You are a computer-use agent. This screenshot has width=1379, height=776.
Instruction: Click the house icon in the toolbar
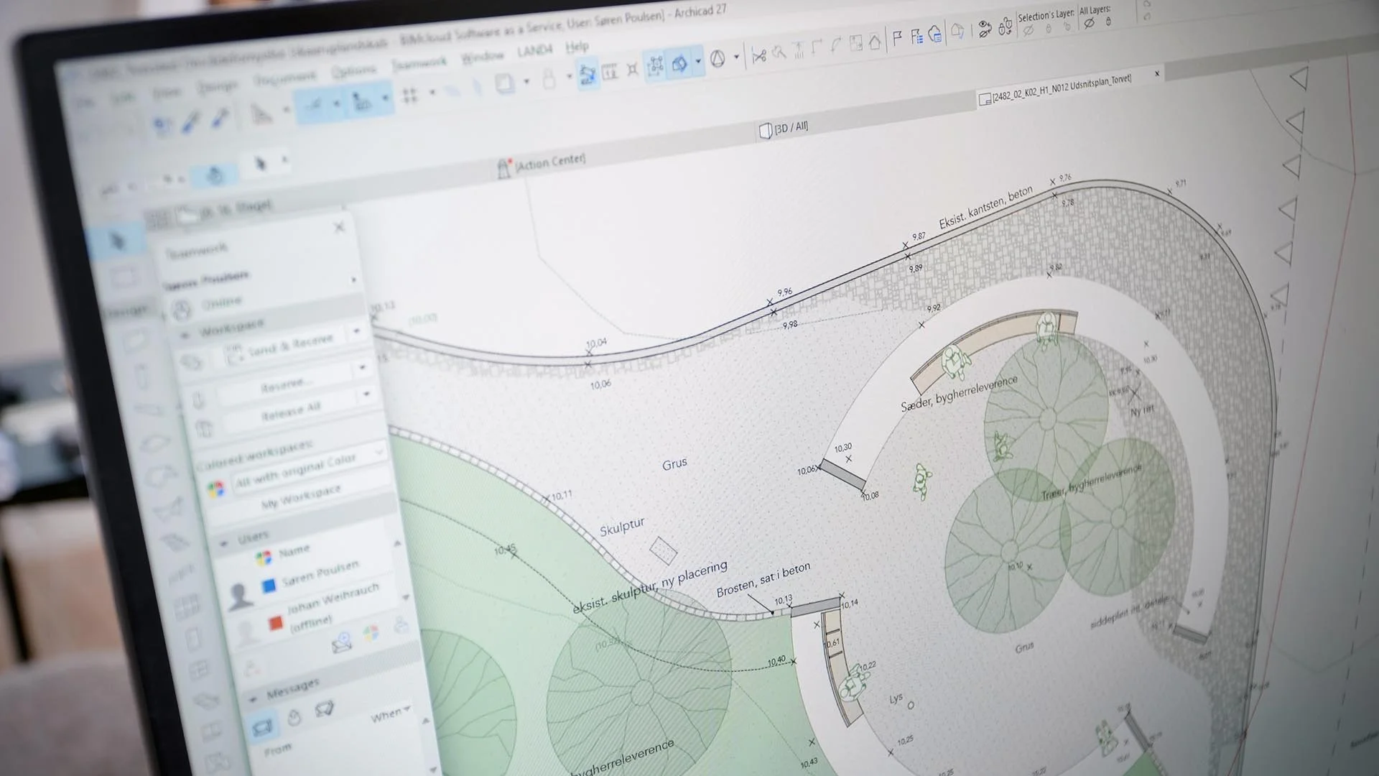point(874,42)
